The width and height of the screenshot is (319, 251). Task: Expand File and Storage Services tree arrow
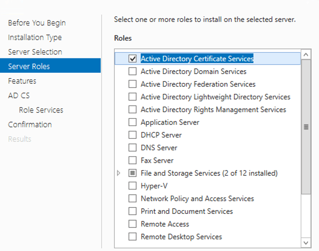(x=119, y=173)
